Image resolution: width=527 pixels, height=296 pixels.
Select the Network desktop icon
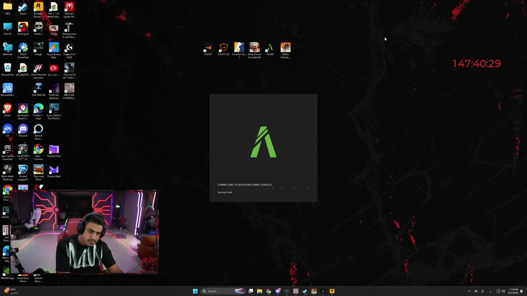[7, 49]
